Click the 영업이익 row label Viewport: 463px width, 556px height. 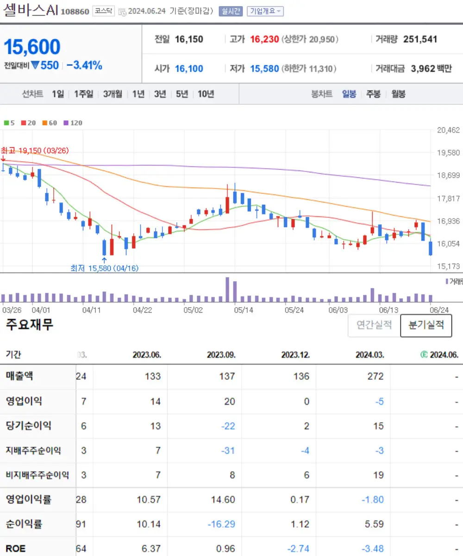24,401
